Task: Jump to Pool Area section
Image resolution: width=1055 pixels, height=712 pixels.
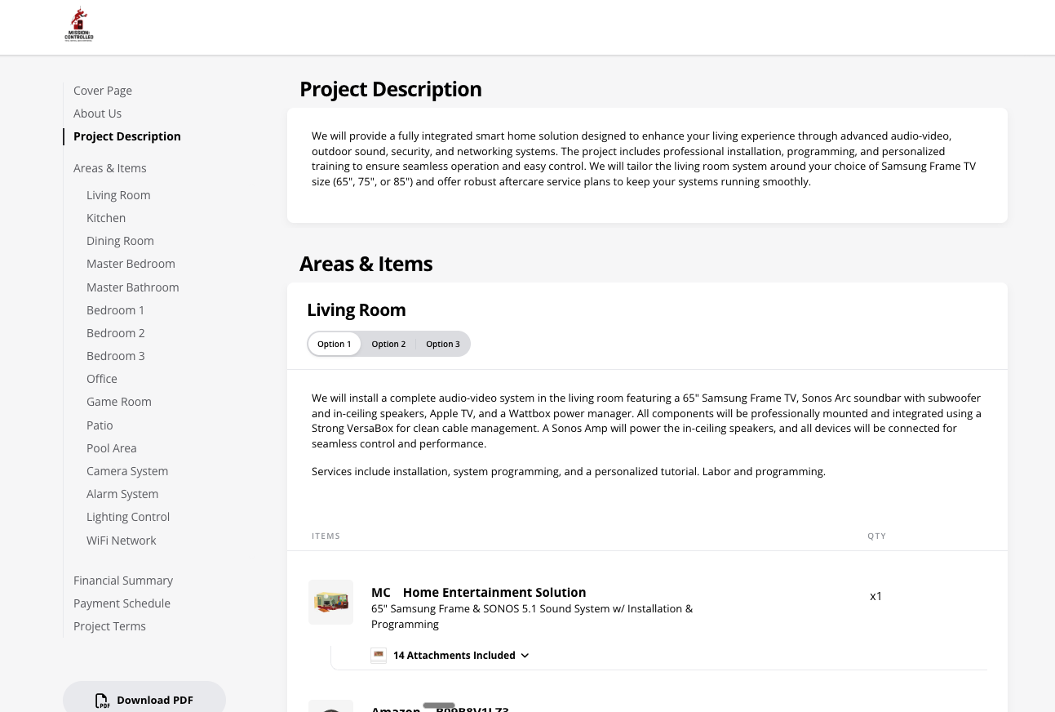Action: pos(112,448)
